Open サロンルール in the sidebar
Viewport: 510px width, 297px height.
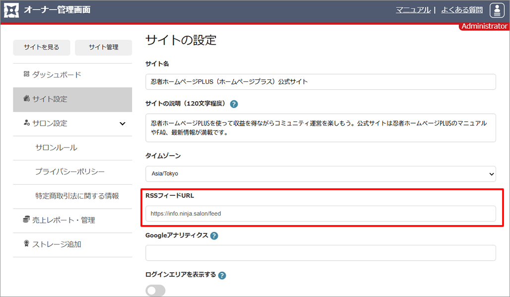pyautogui.click(x=56, y=148)
